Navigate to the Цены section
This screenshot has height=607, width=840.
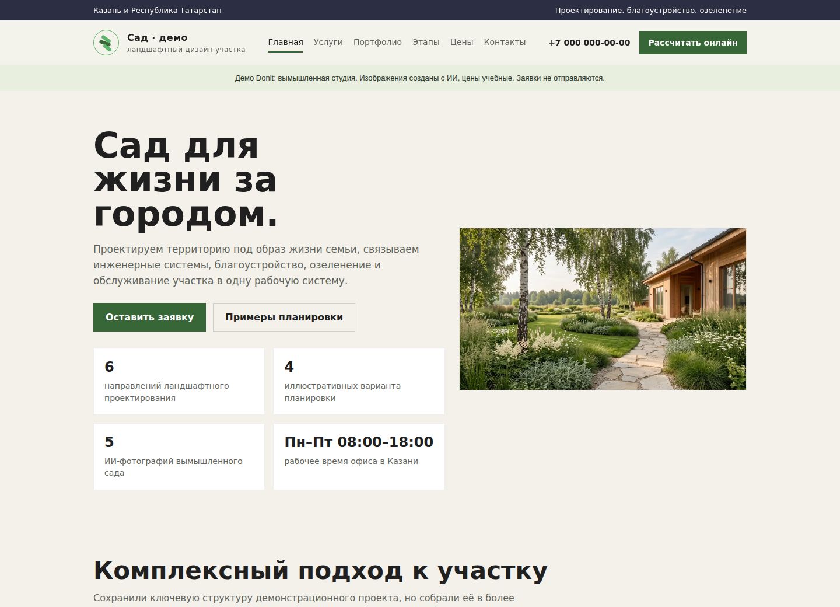tap(462, 42)
